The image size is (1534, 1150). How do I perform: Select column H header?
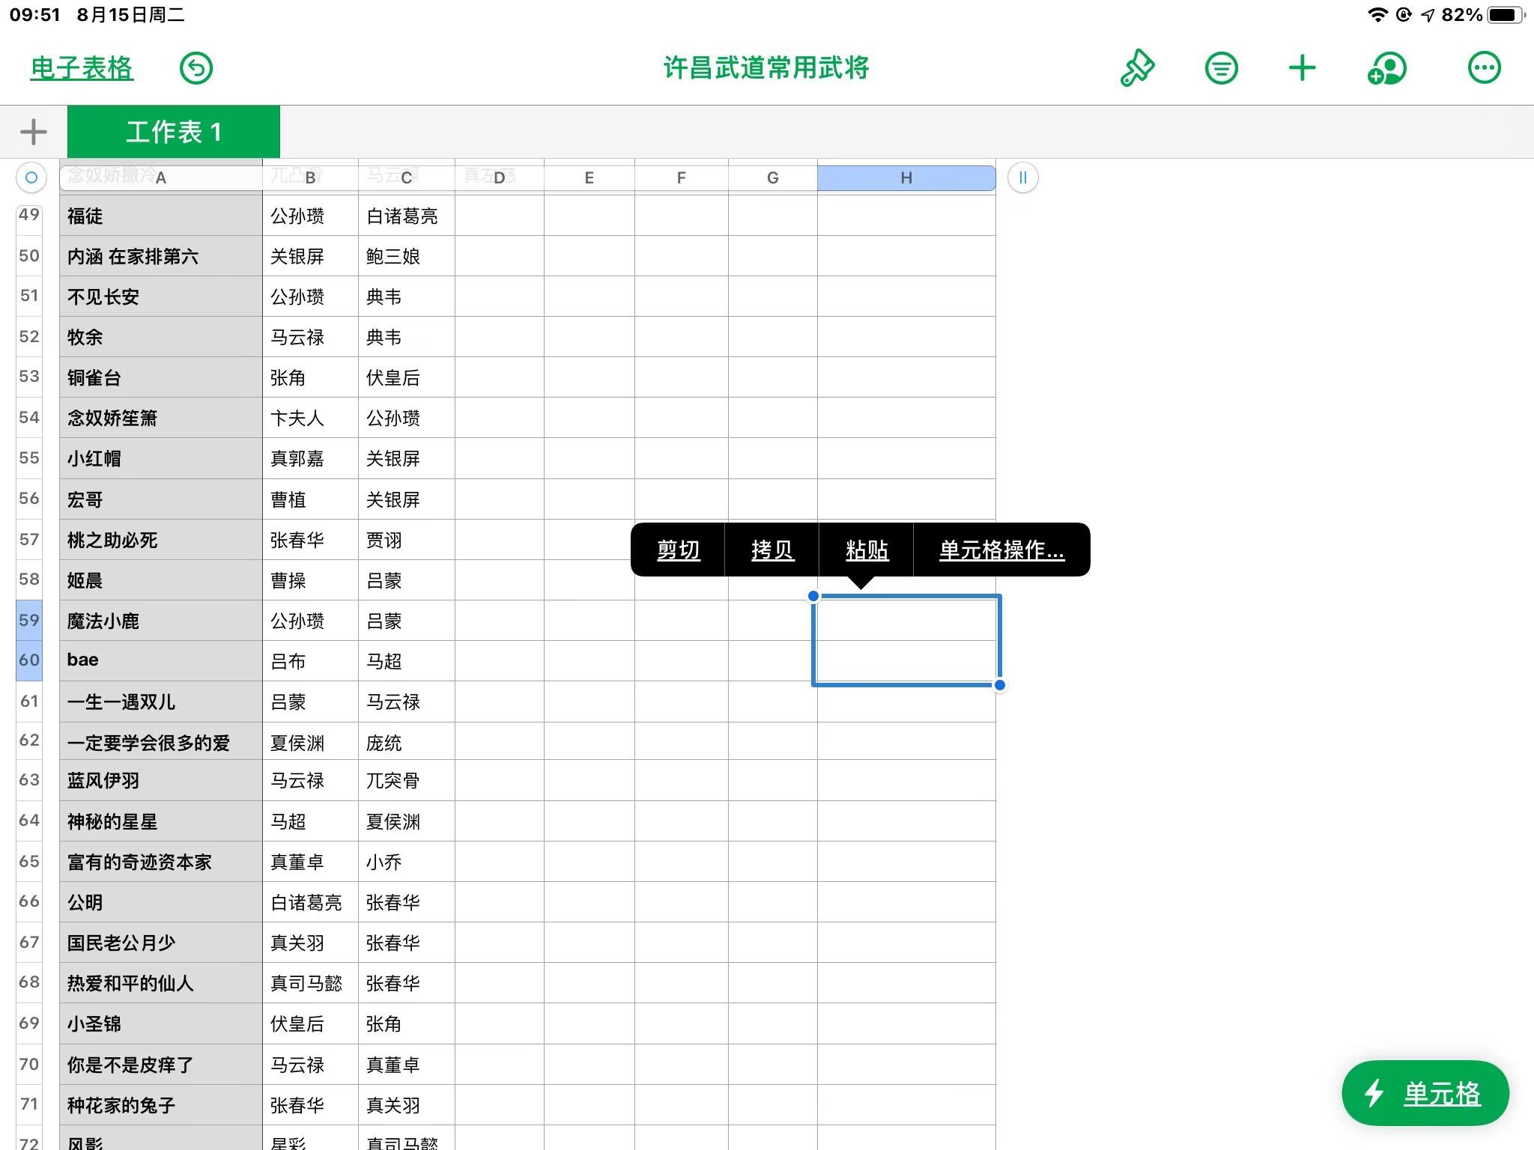[x=906, y=177]
